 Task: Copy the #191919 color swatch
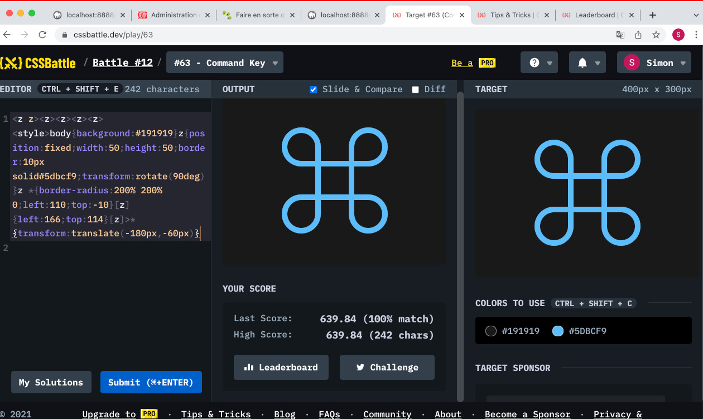coord(513,331)
